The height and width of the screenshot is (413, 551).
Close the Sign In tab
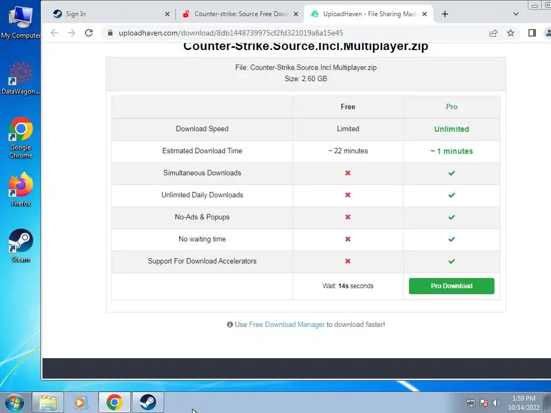(167, 14)
